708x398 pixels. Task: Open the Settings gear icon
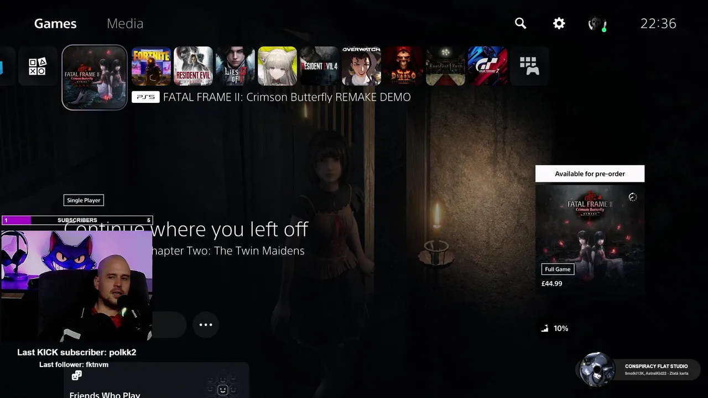coord(559,23)
